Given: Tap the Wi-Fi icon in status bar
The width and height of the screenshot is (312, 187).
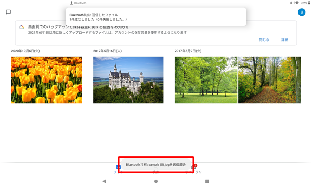Looking at the screenshot, I should point(297,3).
